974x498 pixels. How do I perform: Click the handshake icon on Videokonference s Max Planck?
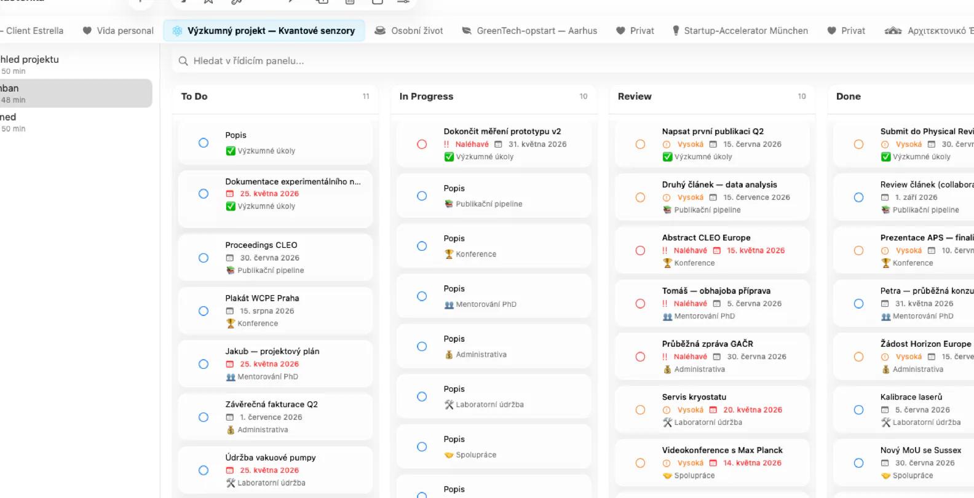pyautogui.click(x=667, y=475)
